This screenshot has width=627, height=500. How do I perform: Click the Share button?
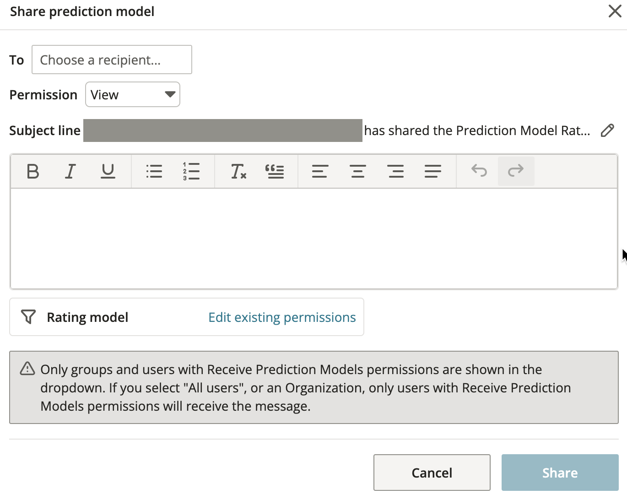560,473
